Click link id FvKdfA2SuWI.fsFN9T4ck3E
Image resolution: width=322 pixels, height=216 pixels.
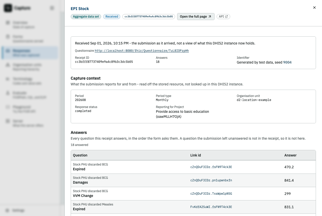tap(211, 207)
